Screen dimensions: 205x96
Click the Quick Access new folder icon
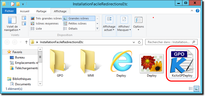(18, 4)
